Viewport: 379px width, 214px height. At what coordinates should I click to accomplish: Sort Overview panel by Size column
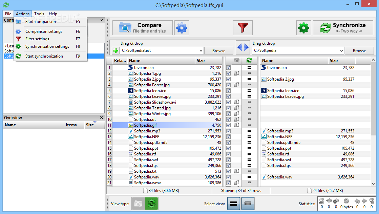click(94, 125)
